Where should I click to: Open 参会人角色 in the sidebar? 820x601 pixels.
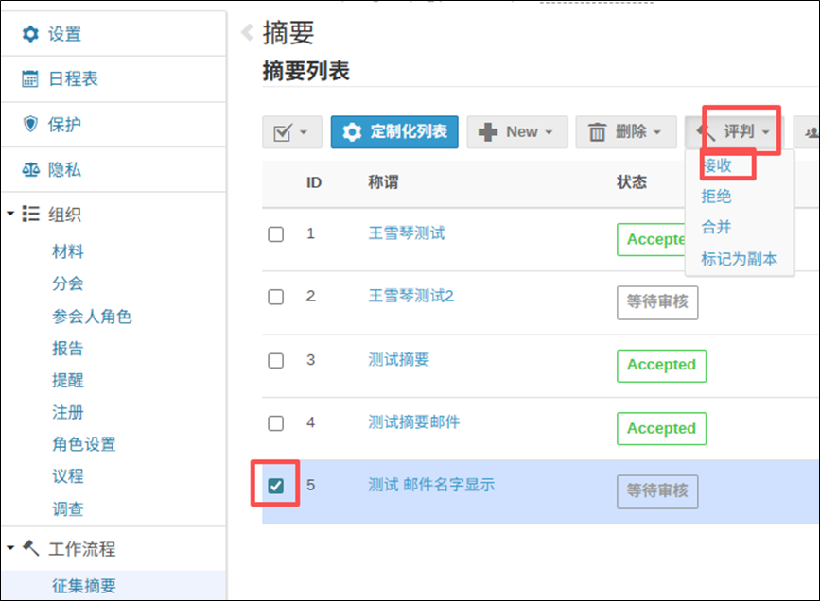(92, 317)
